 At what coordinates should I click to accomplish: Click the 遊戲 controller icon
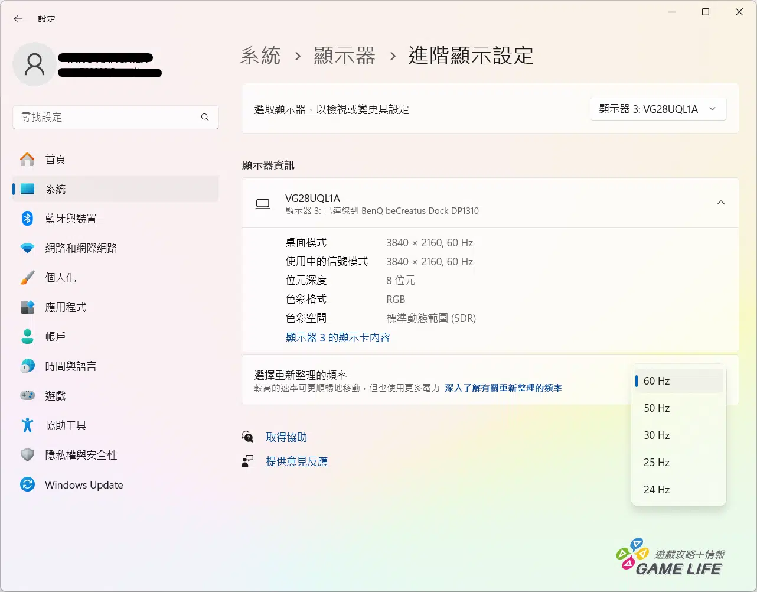[x=27, y=396]
